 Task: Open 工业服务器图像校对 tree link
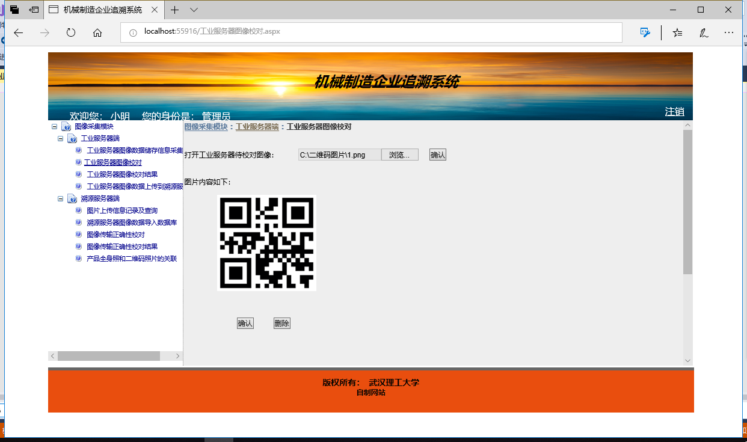point(112,162)
